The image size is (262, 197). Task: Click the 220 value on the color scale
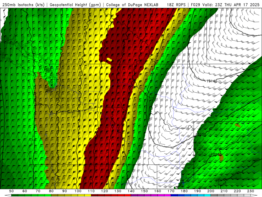(237, 191)
